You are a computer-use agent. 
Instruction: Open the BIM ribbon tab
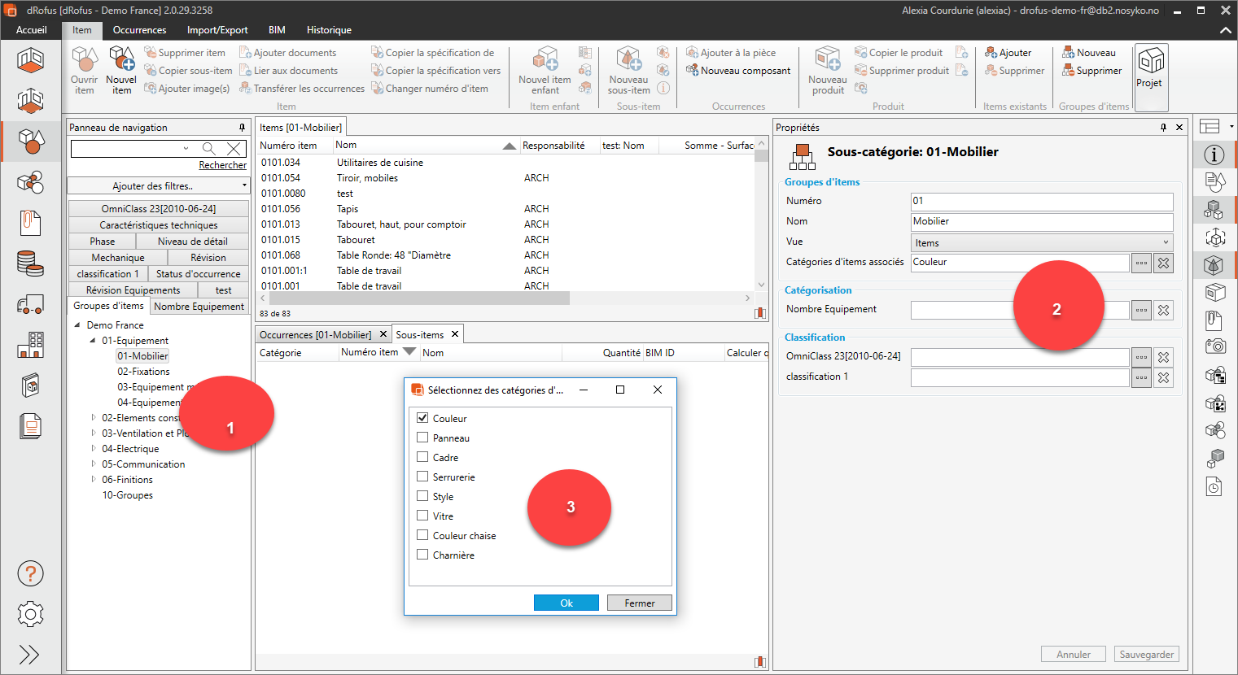pos(277,30)
